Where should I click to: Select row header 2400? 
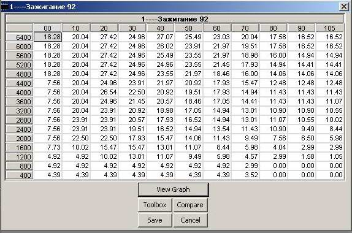pyautogui.click(x=20, y=129)
